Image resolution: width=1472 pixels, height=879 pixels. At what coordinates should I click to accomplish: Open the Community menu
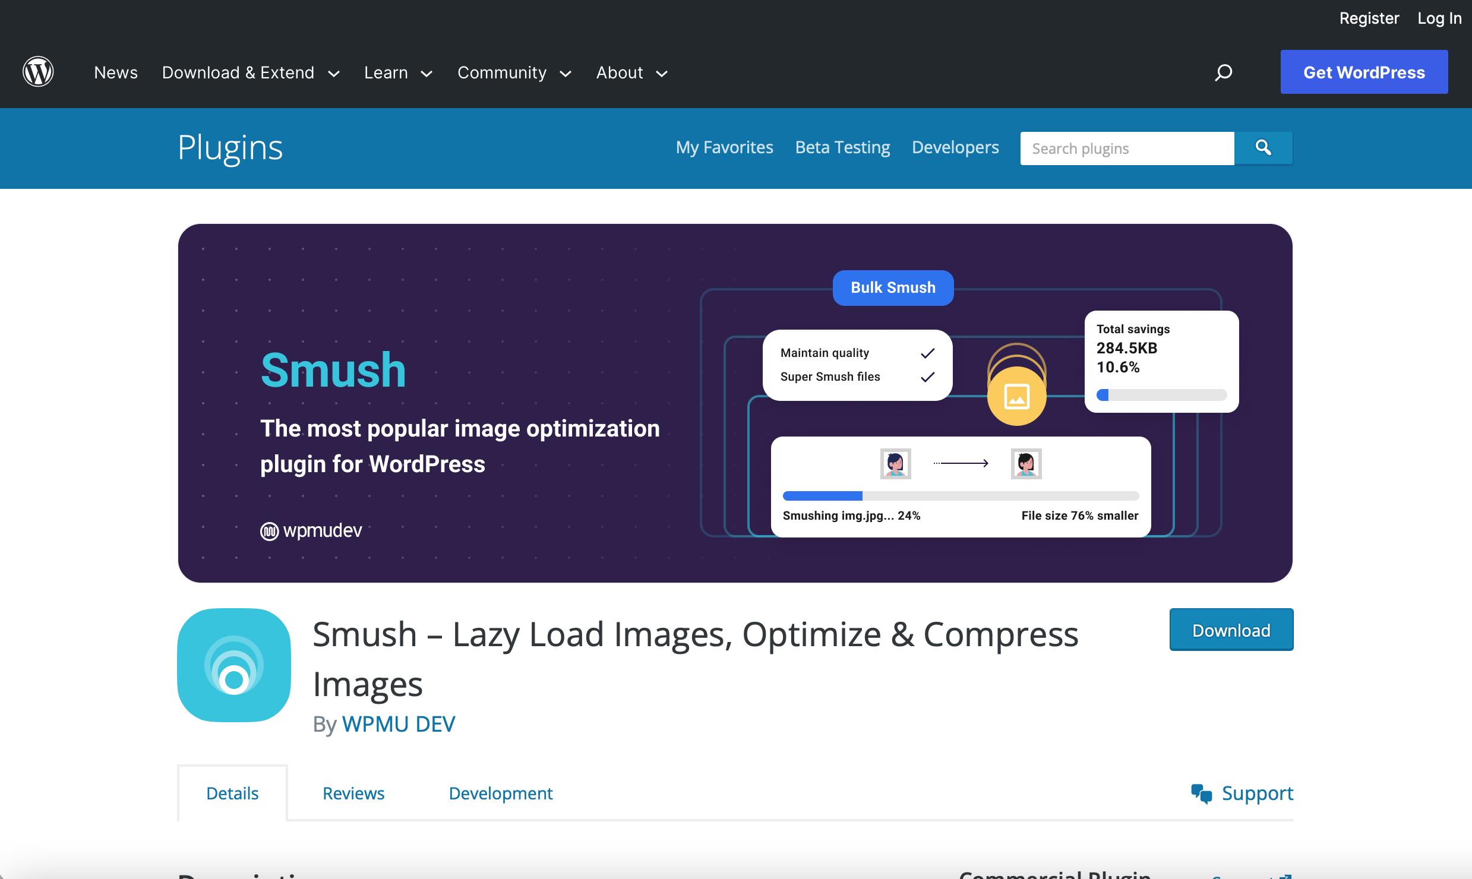[x=502, y=72]
